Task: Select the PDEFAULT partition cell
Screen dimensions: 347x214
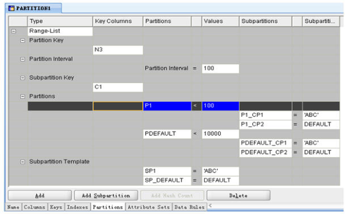Action: pyautogui.click(x=167, y=134)
